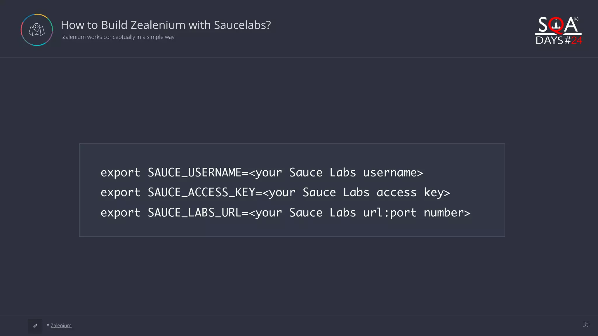The width and height of the screenshot is (598, 336).
Task: Click the word Saucelabs? in the title
Action: click(x=242, y=25)
